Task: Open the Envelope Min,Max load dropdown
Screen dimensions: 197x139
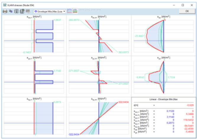Action: pyautogui.click(x=50, y=11)
